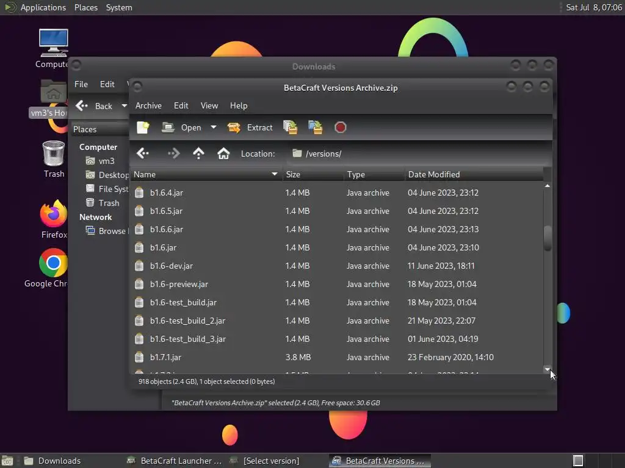Click the clock showing Sat Jul 8

[x=593, y=7]
